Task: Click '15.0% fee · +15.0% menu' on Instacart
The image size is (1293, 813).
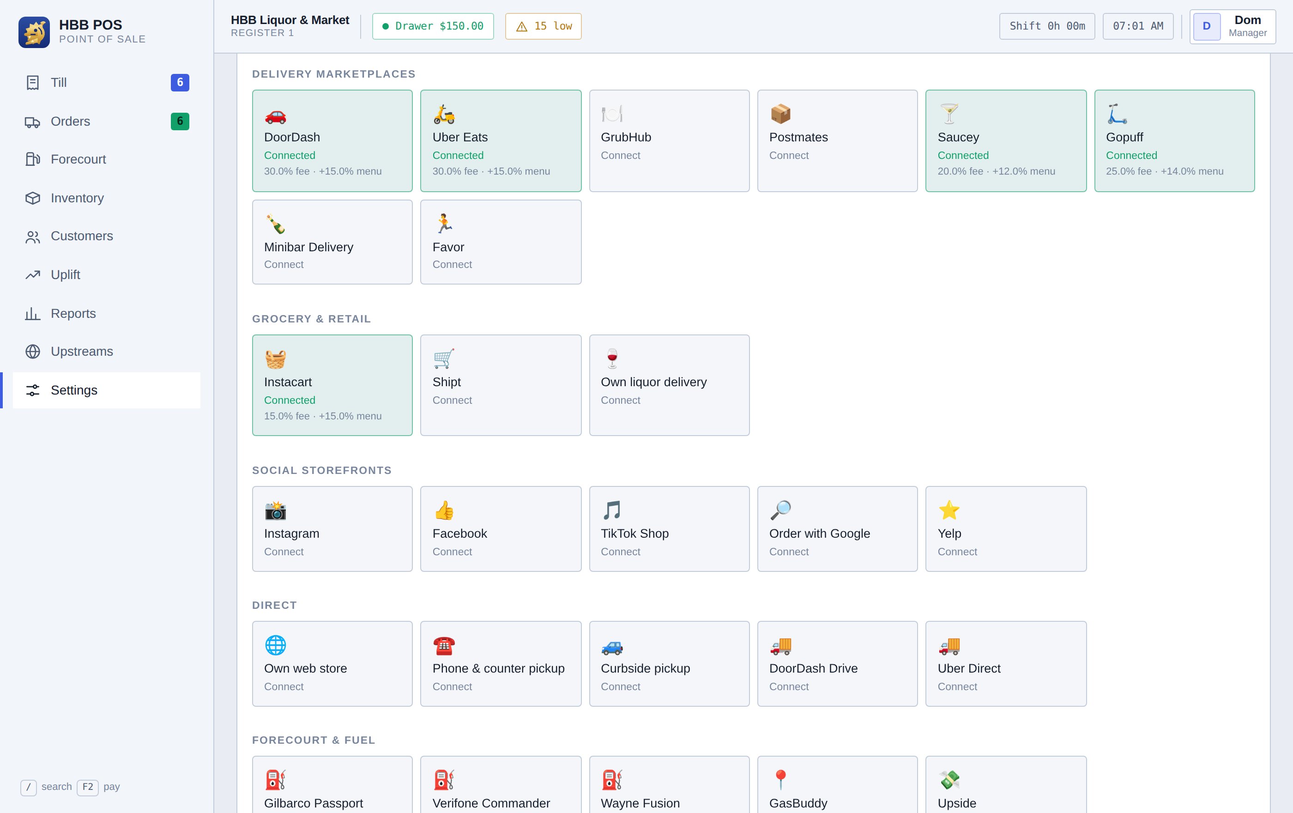Action: 323,416
